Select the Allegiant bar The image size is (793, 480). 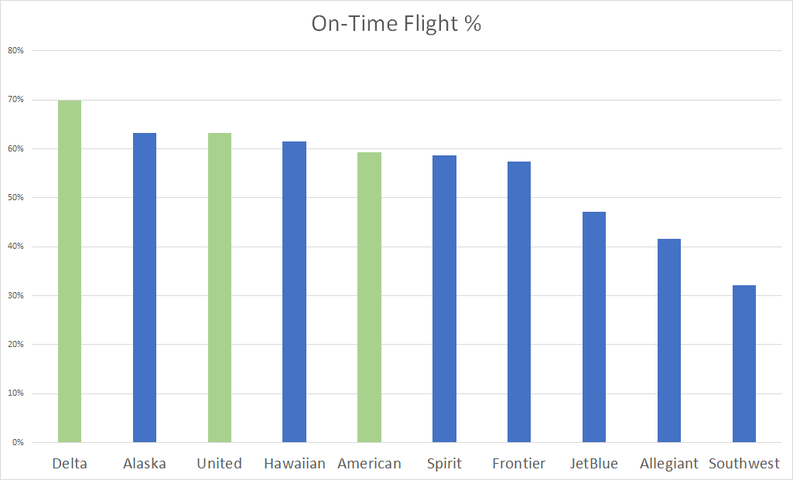pos(669,341)
